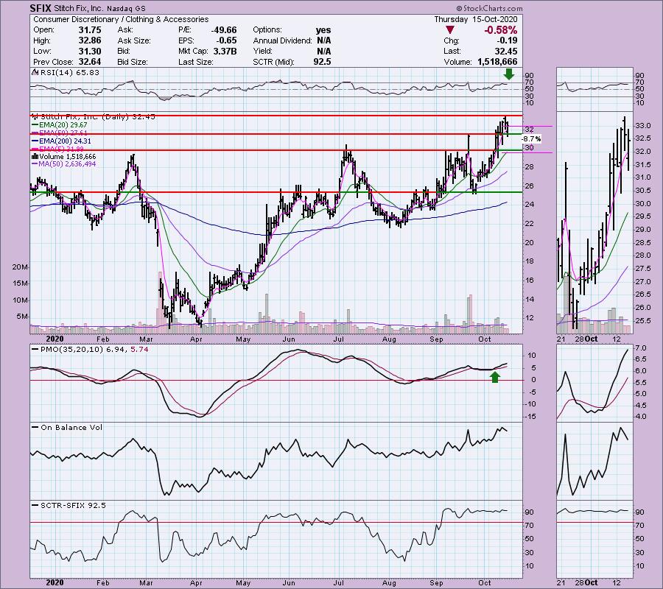Select the PMO signal value 5.74

pyautogui.click(x=139, y=350)
